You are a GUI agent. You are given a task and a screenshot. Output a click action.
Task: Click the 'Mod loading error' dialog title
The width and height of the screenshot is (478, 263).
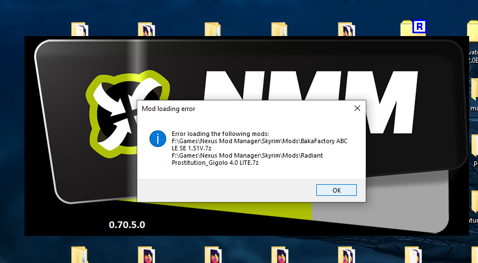point(168,109)
